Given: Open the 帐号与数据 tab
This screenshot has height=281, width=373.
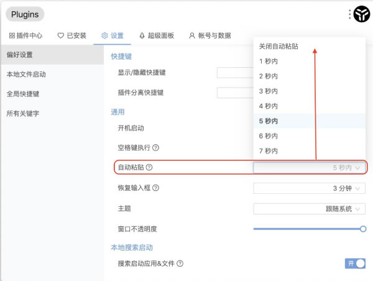Looking at the screenshot, I should [x=210, y=35].
